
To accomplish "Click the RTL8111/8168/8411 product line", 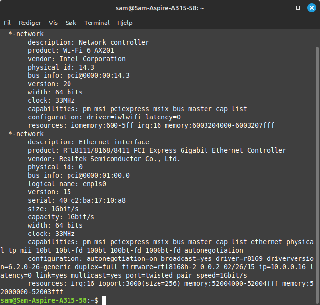I will pyautogui.click(x=157, y=150).
